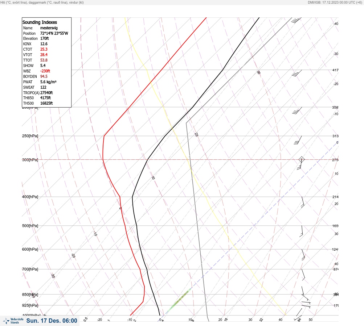The image size is (364, 326).
Task: Click the tropopause diamond marker at 300 hPa
Action: tap(302, 159)
